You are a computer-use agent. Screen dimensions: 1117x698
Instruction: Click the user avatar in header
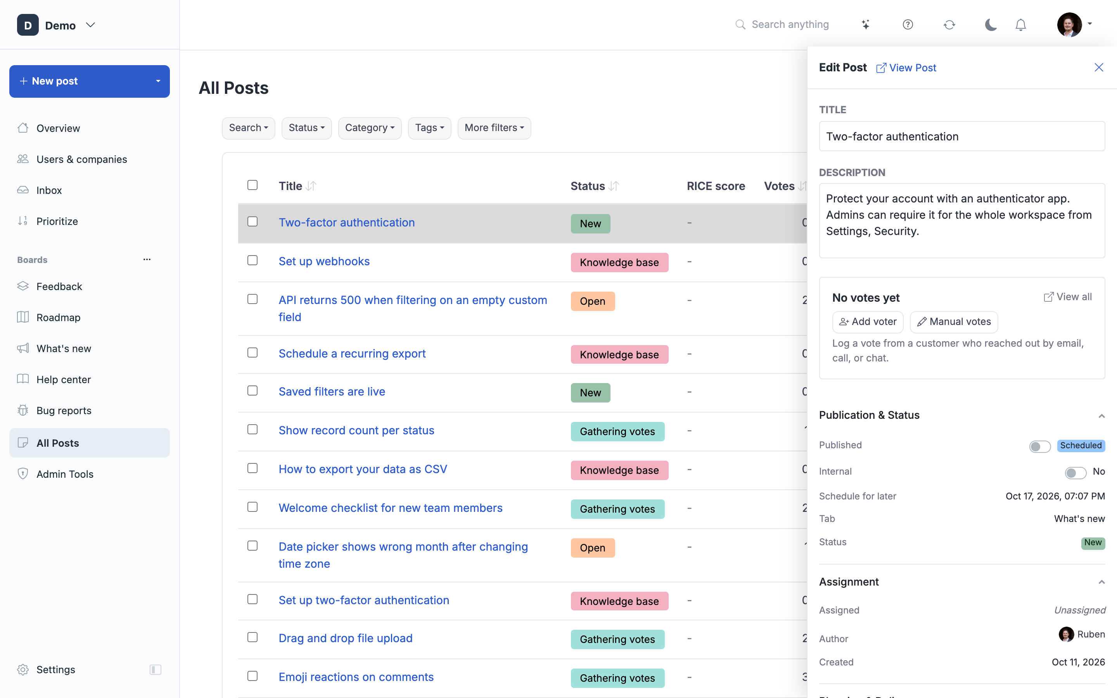[1069, 24]
